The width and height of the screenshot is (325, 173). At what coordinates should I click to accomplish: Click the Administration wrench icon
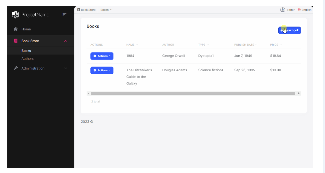[16, 69]
